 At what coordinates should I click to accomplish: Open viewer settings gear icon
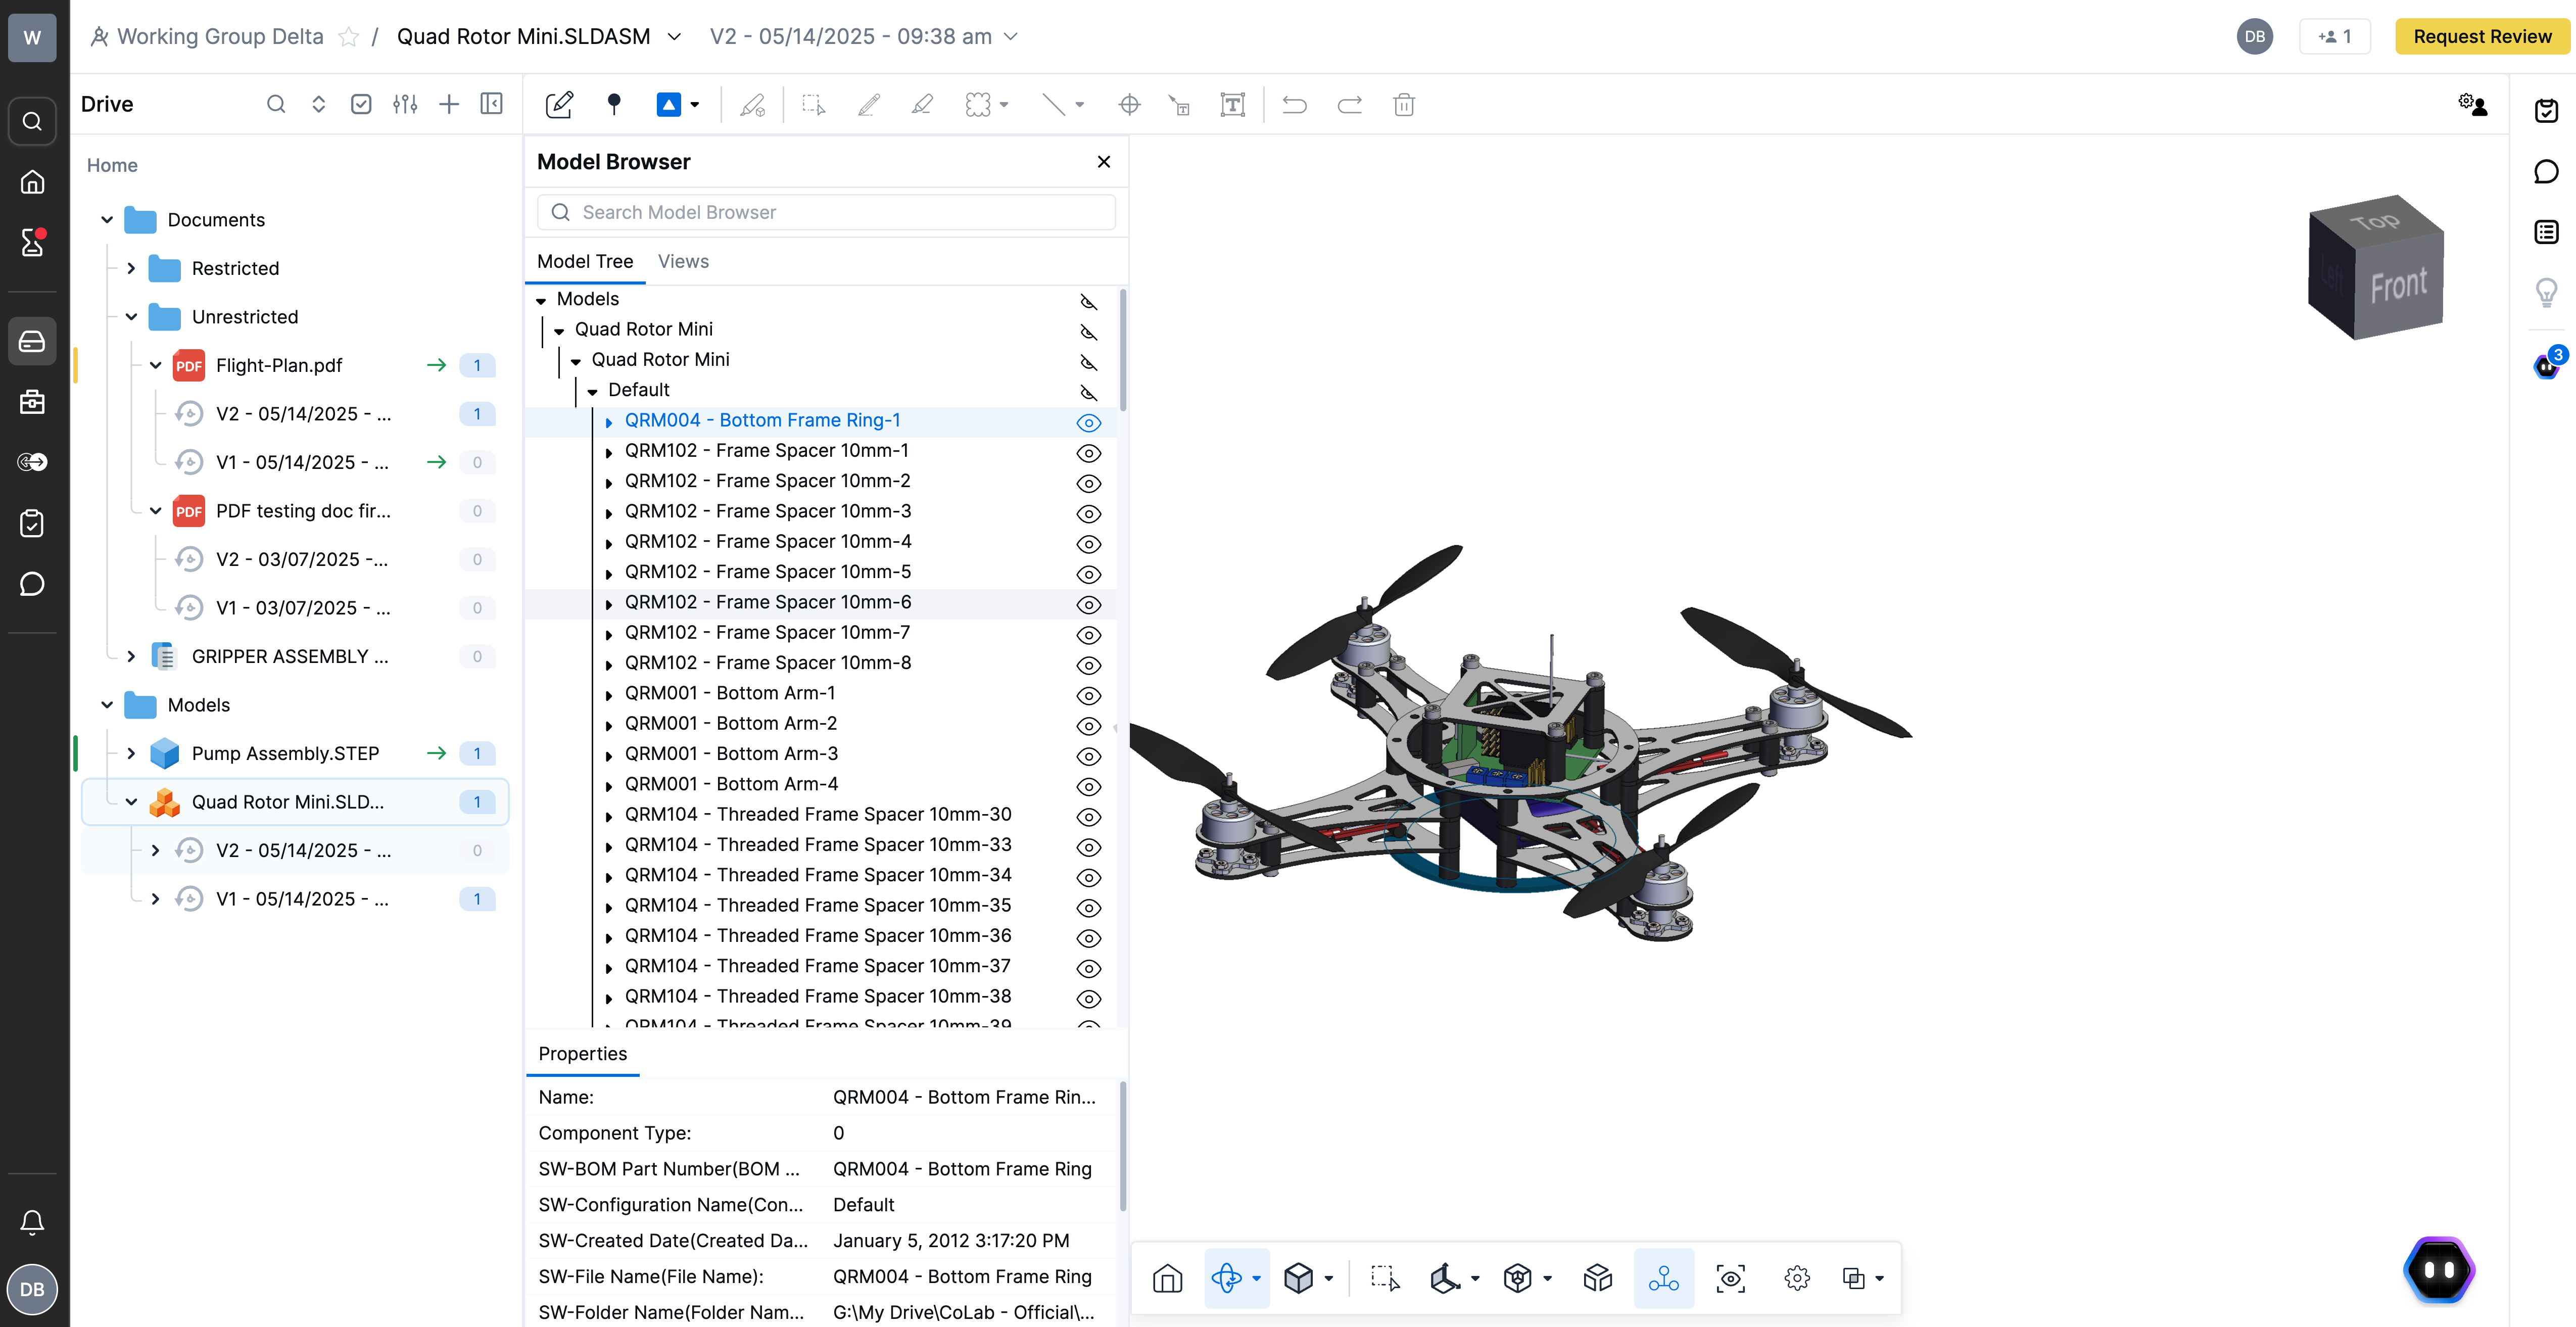click(1797, 1278)
